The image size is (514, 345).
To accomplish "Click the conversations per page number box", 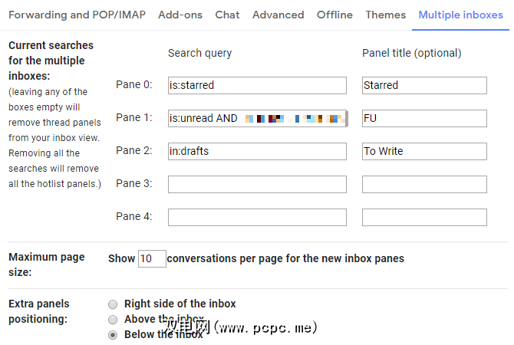I will point(152,258).
